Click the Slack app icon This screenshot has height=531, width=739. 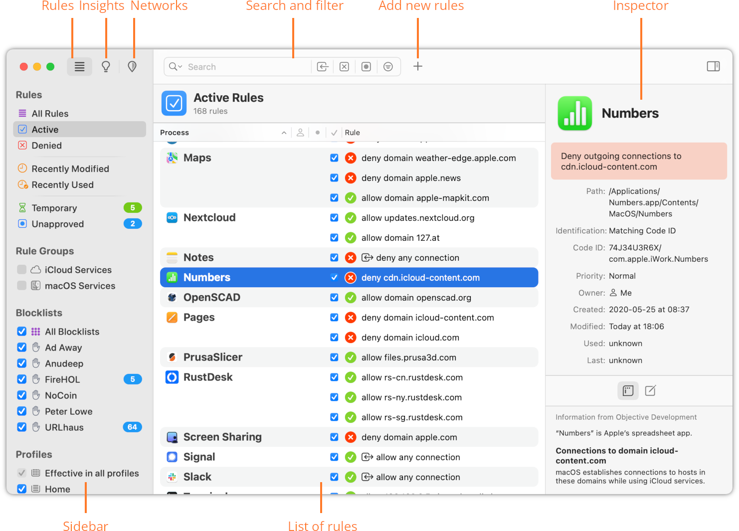coord(172,477)
